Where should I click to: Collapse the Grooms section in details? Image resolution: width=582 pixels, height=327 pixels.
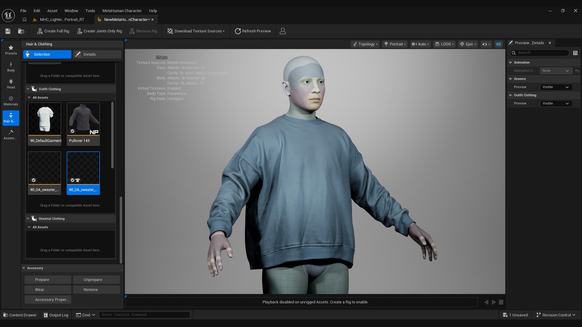pos(511,79)
